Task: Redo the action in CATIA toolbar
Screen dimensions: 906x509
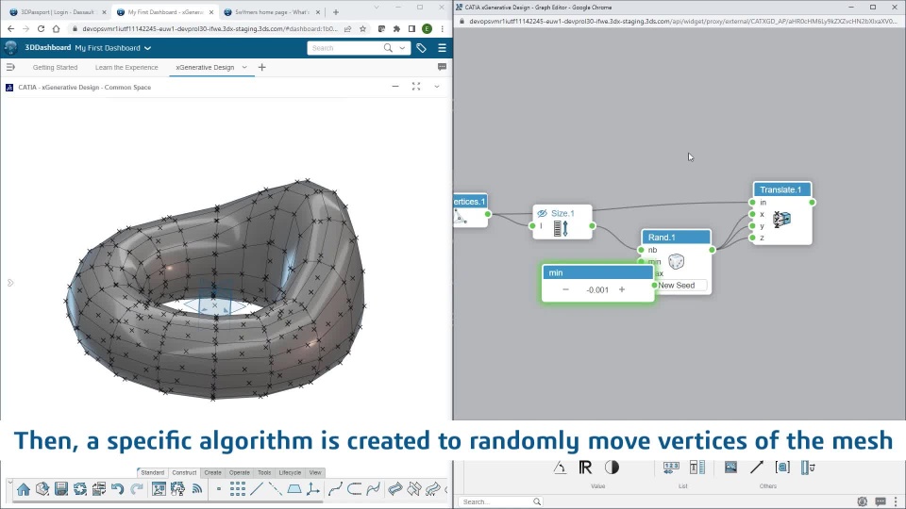Action: [x=136, y=489]
